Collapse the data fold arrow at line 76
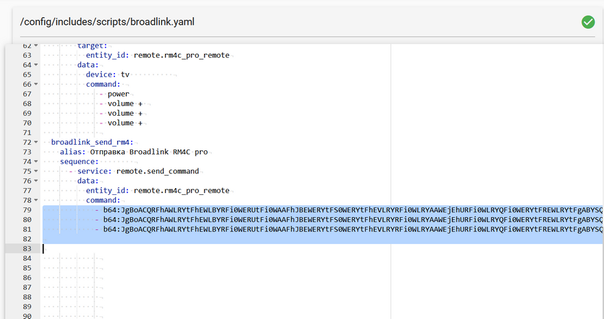The height and width of the screenshot is (319, 604). pyautogui.click(x=36, y=181)
